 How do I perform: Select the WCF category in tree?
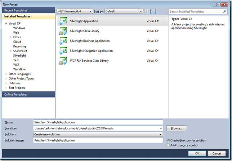pyautogui.click(x=16, y=65)
